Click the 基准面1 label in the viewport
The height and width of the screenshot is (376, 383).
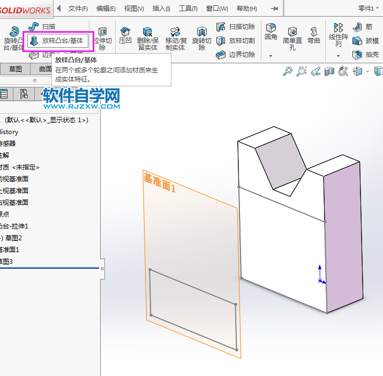160,183
